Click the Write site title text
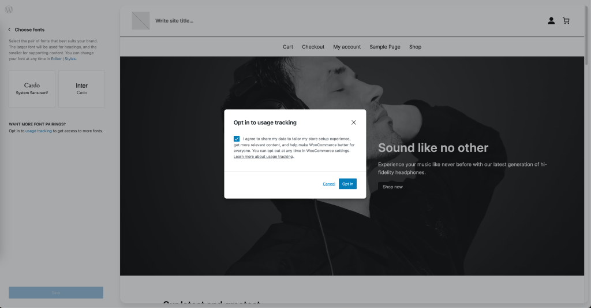 (174, 21)
